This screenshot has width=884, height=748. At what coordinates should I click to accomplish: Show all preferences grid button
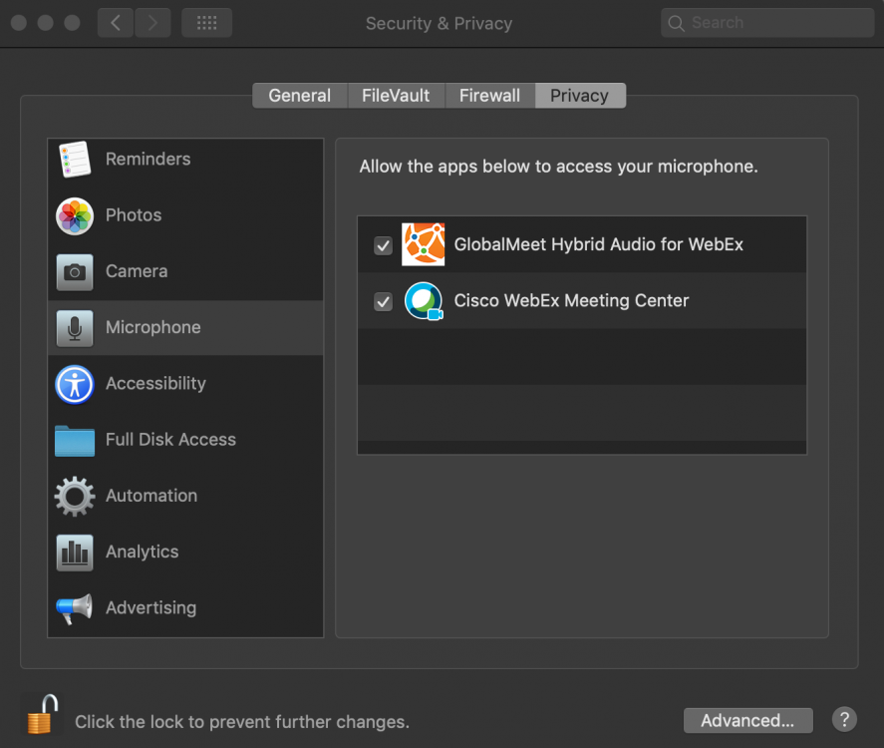207,23
